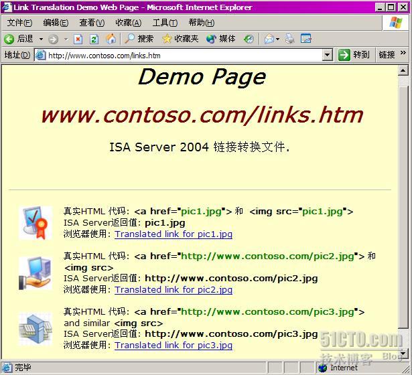Expand the Links (链接) toolbar chevron

[x=403, y=53]
